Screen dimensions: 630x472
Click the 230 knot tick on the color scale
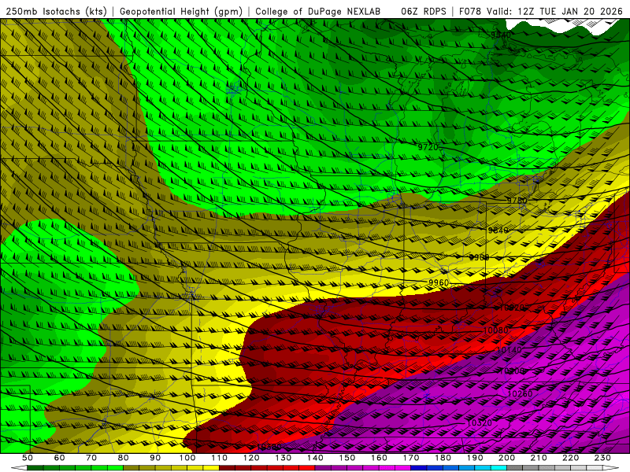tap(602, 458)
